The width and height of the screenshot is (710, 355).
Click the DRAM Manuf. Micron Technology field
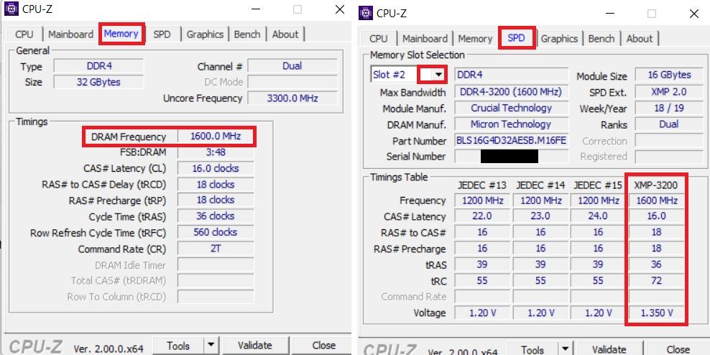tap(511, 124)
